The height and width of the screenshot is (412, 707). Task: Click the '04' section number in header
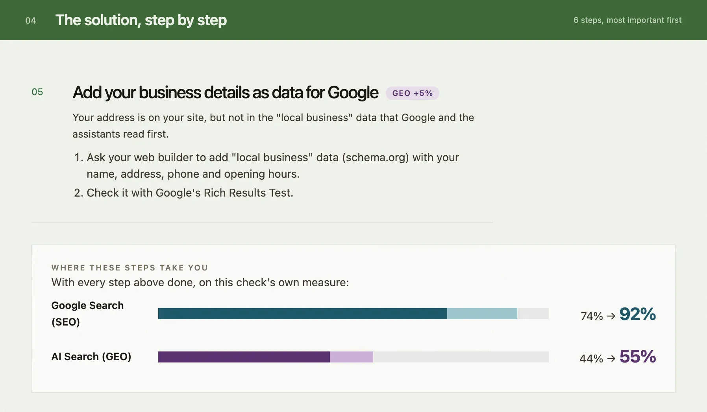pyautogui.click(x=31, y=20)
